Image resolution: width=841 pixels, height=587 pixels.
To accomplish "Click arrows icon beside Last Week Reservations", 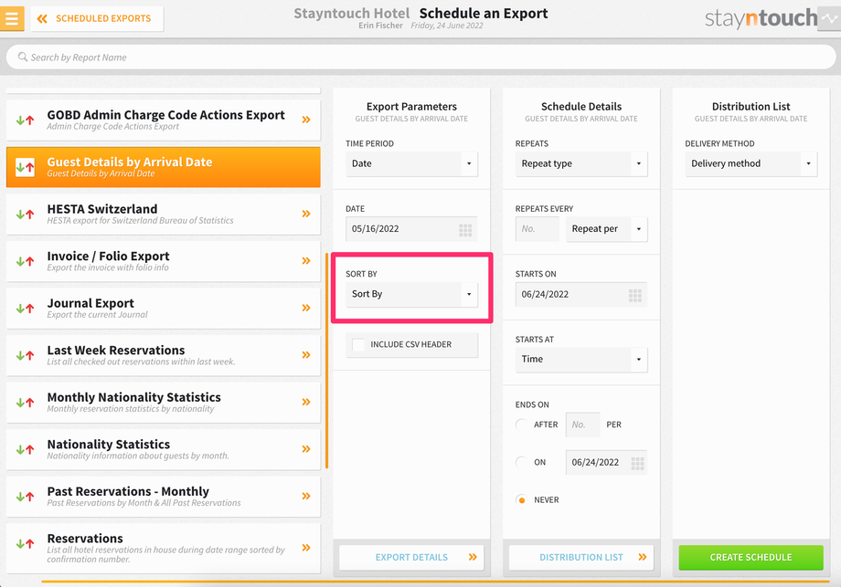I will tap(26, 355).
